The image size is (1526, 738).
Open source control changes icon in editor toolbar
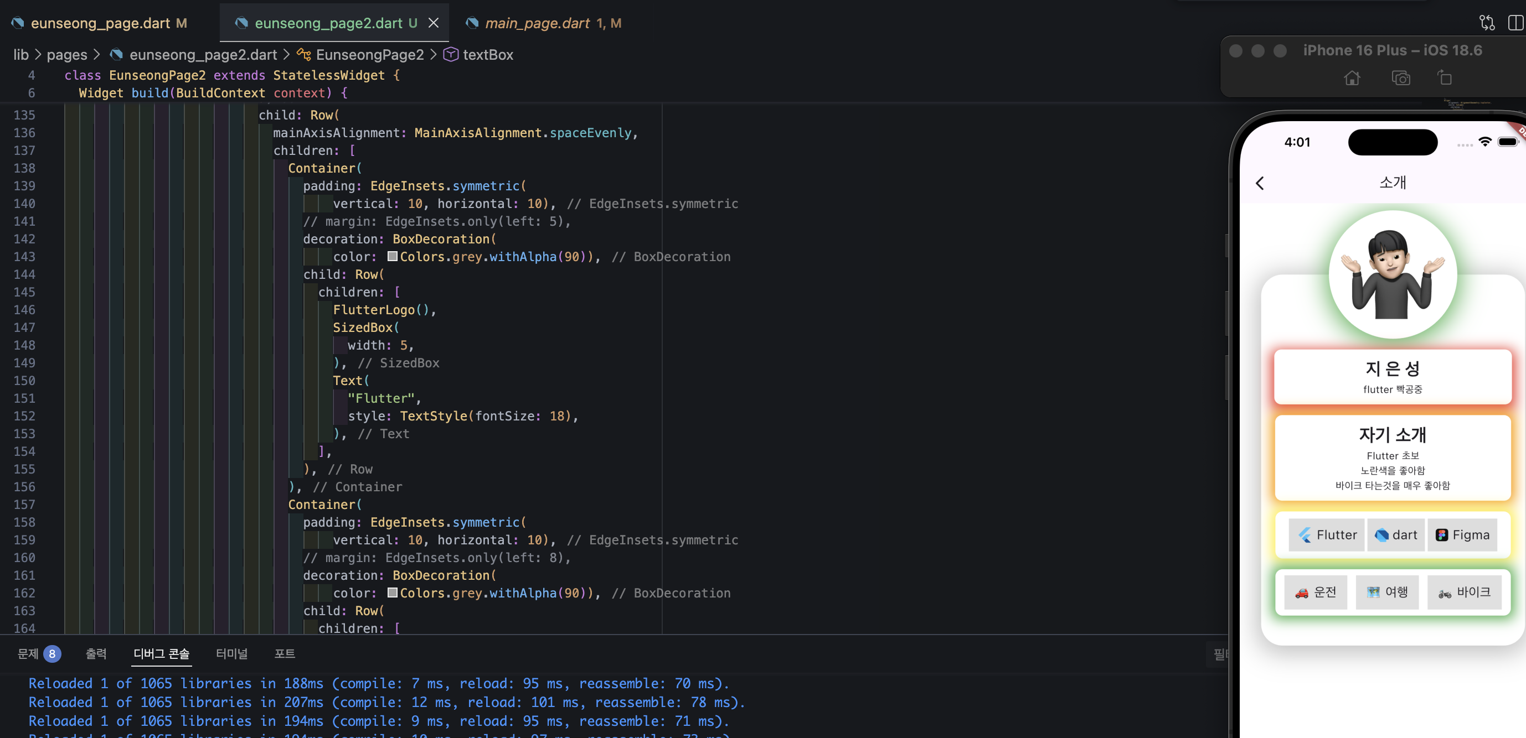pos(1486,23)
